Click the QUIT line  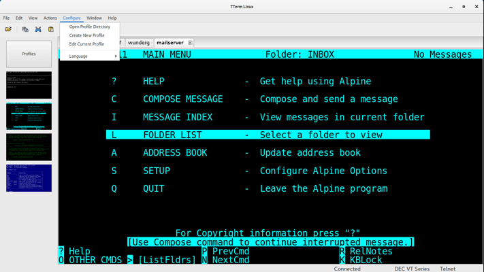pyautogui.click(x=249, y=188)
